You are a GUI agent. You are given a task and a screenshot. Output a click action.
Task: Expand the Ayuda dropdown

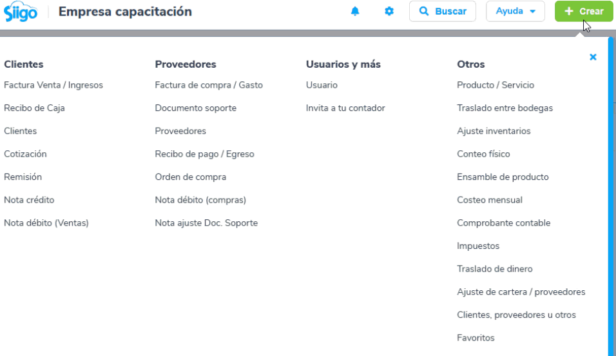point(515,12)
